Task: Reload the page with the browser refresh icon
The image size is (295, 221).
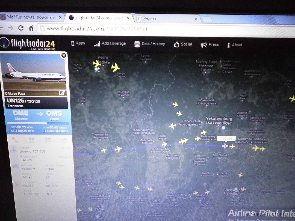Action: click(21, 28)
